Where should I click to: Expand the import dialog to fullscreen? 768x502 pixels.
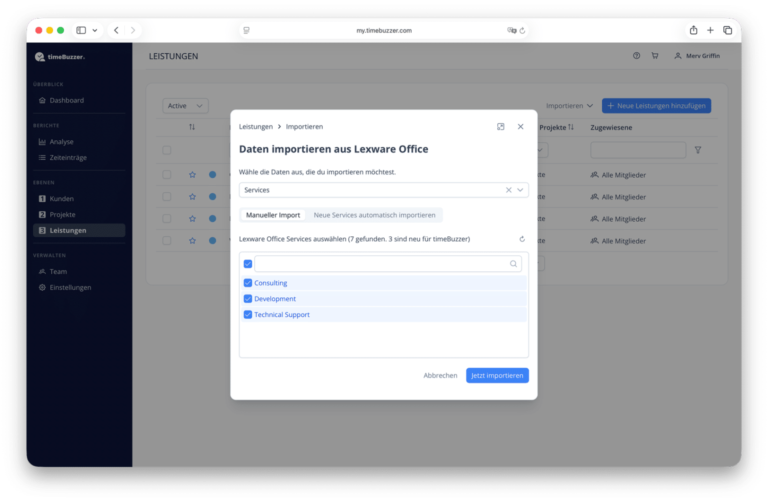point(500,127)
